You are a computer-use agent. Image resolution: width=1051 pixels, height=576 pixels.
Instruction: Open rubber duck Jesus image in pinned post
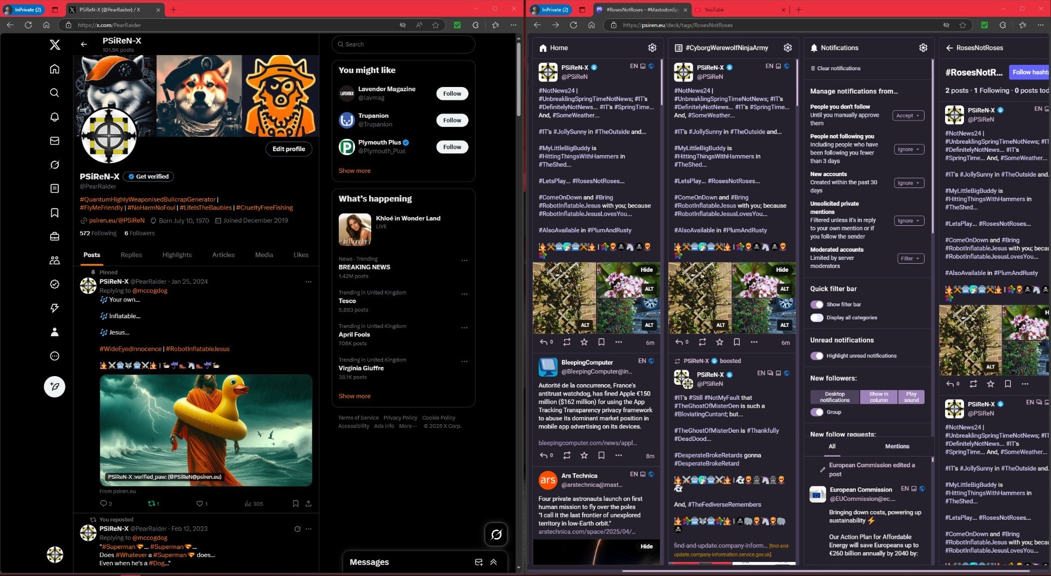click(x=206, y=430)
